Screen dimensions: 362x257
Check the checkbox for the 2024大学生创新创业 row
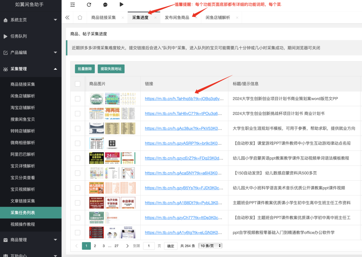(x=78, y=99)
